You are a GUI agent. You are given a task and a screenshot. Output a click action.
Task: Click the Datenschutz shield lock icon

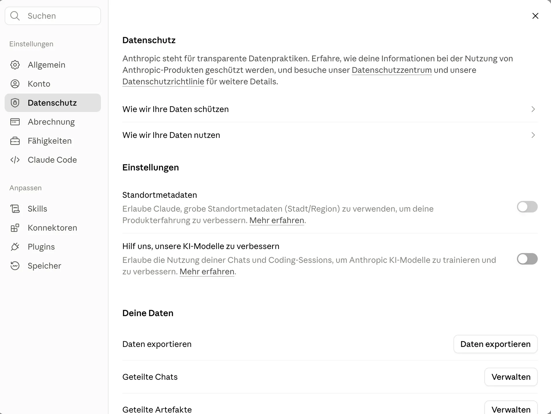click(x=15, y=103)
